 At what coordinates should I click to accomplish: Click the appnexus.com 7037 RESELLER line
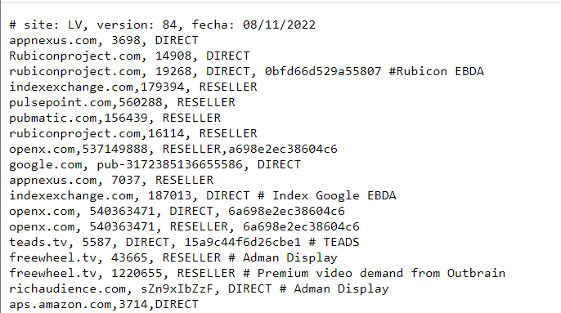(x=111, y=180)
